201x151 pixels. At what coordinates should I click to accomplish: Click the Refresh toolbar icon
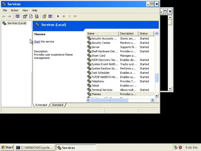pyautogui.click(x=31, y=16)
